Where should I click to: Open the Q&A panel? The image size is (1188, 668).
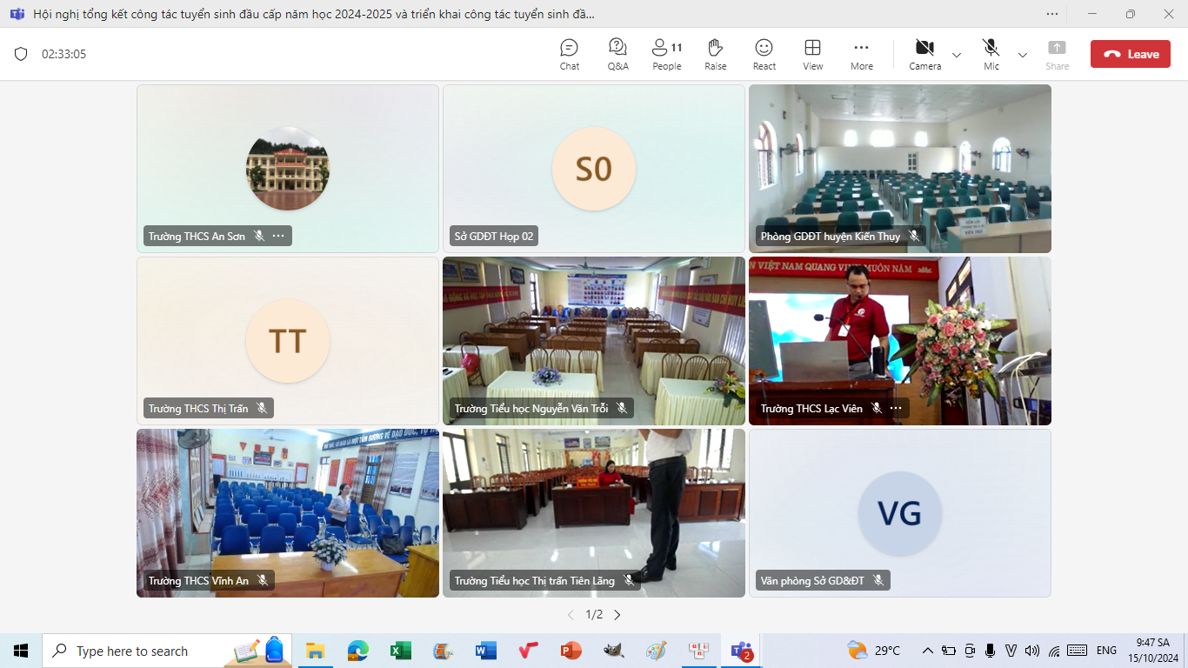click(x=617, y=54)
